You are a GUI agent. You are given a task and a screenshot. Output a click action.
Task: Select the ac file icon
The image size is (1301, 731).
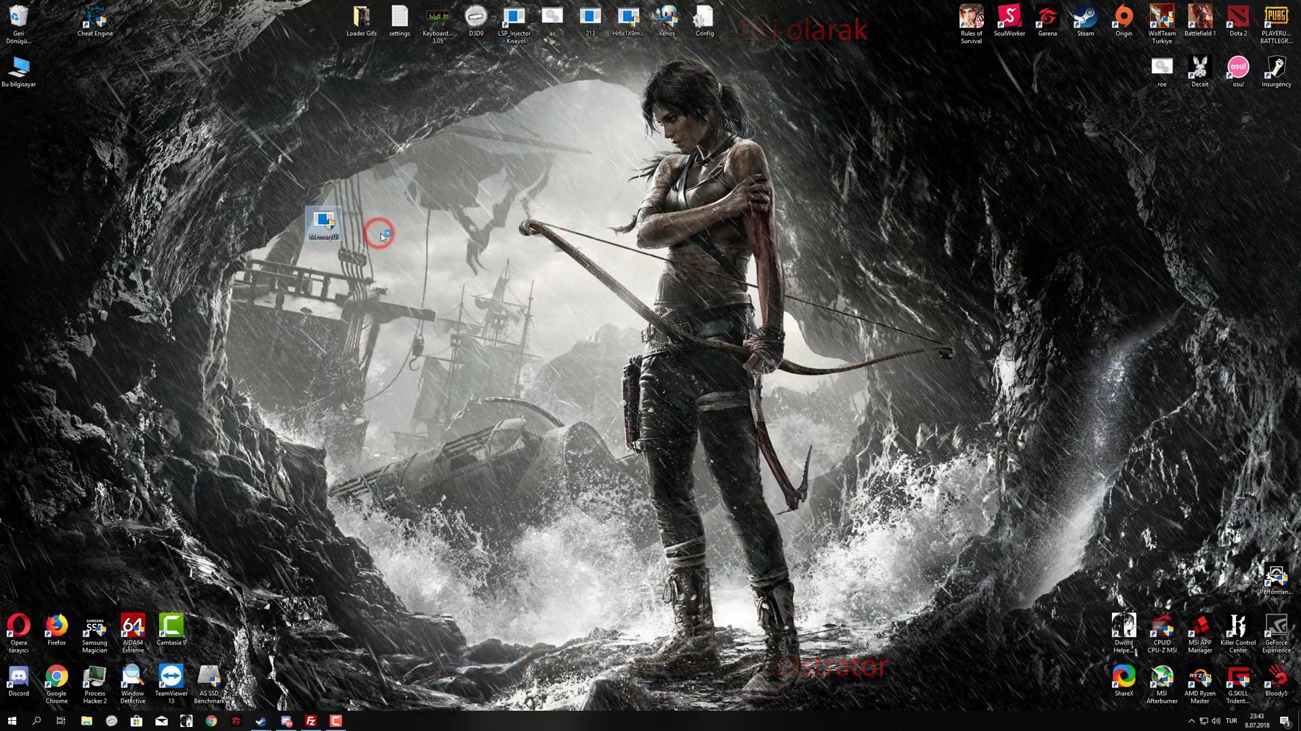click(552, 22)
